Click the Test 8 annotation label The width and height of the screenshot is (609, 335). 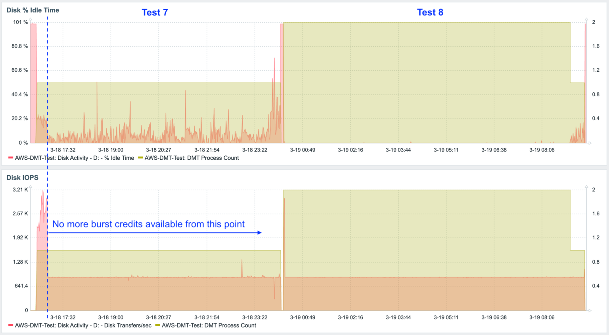430,12
